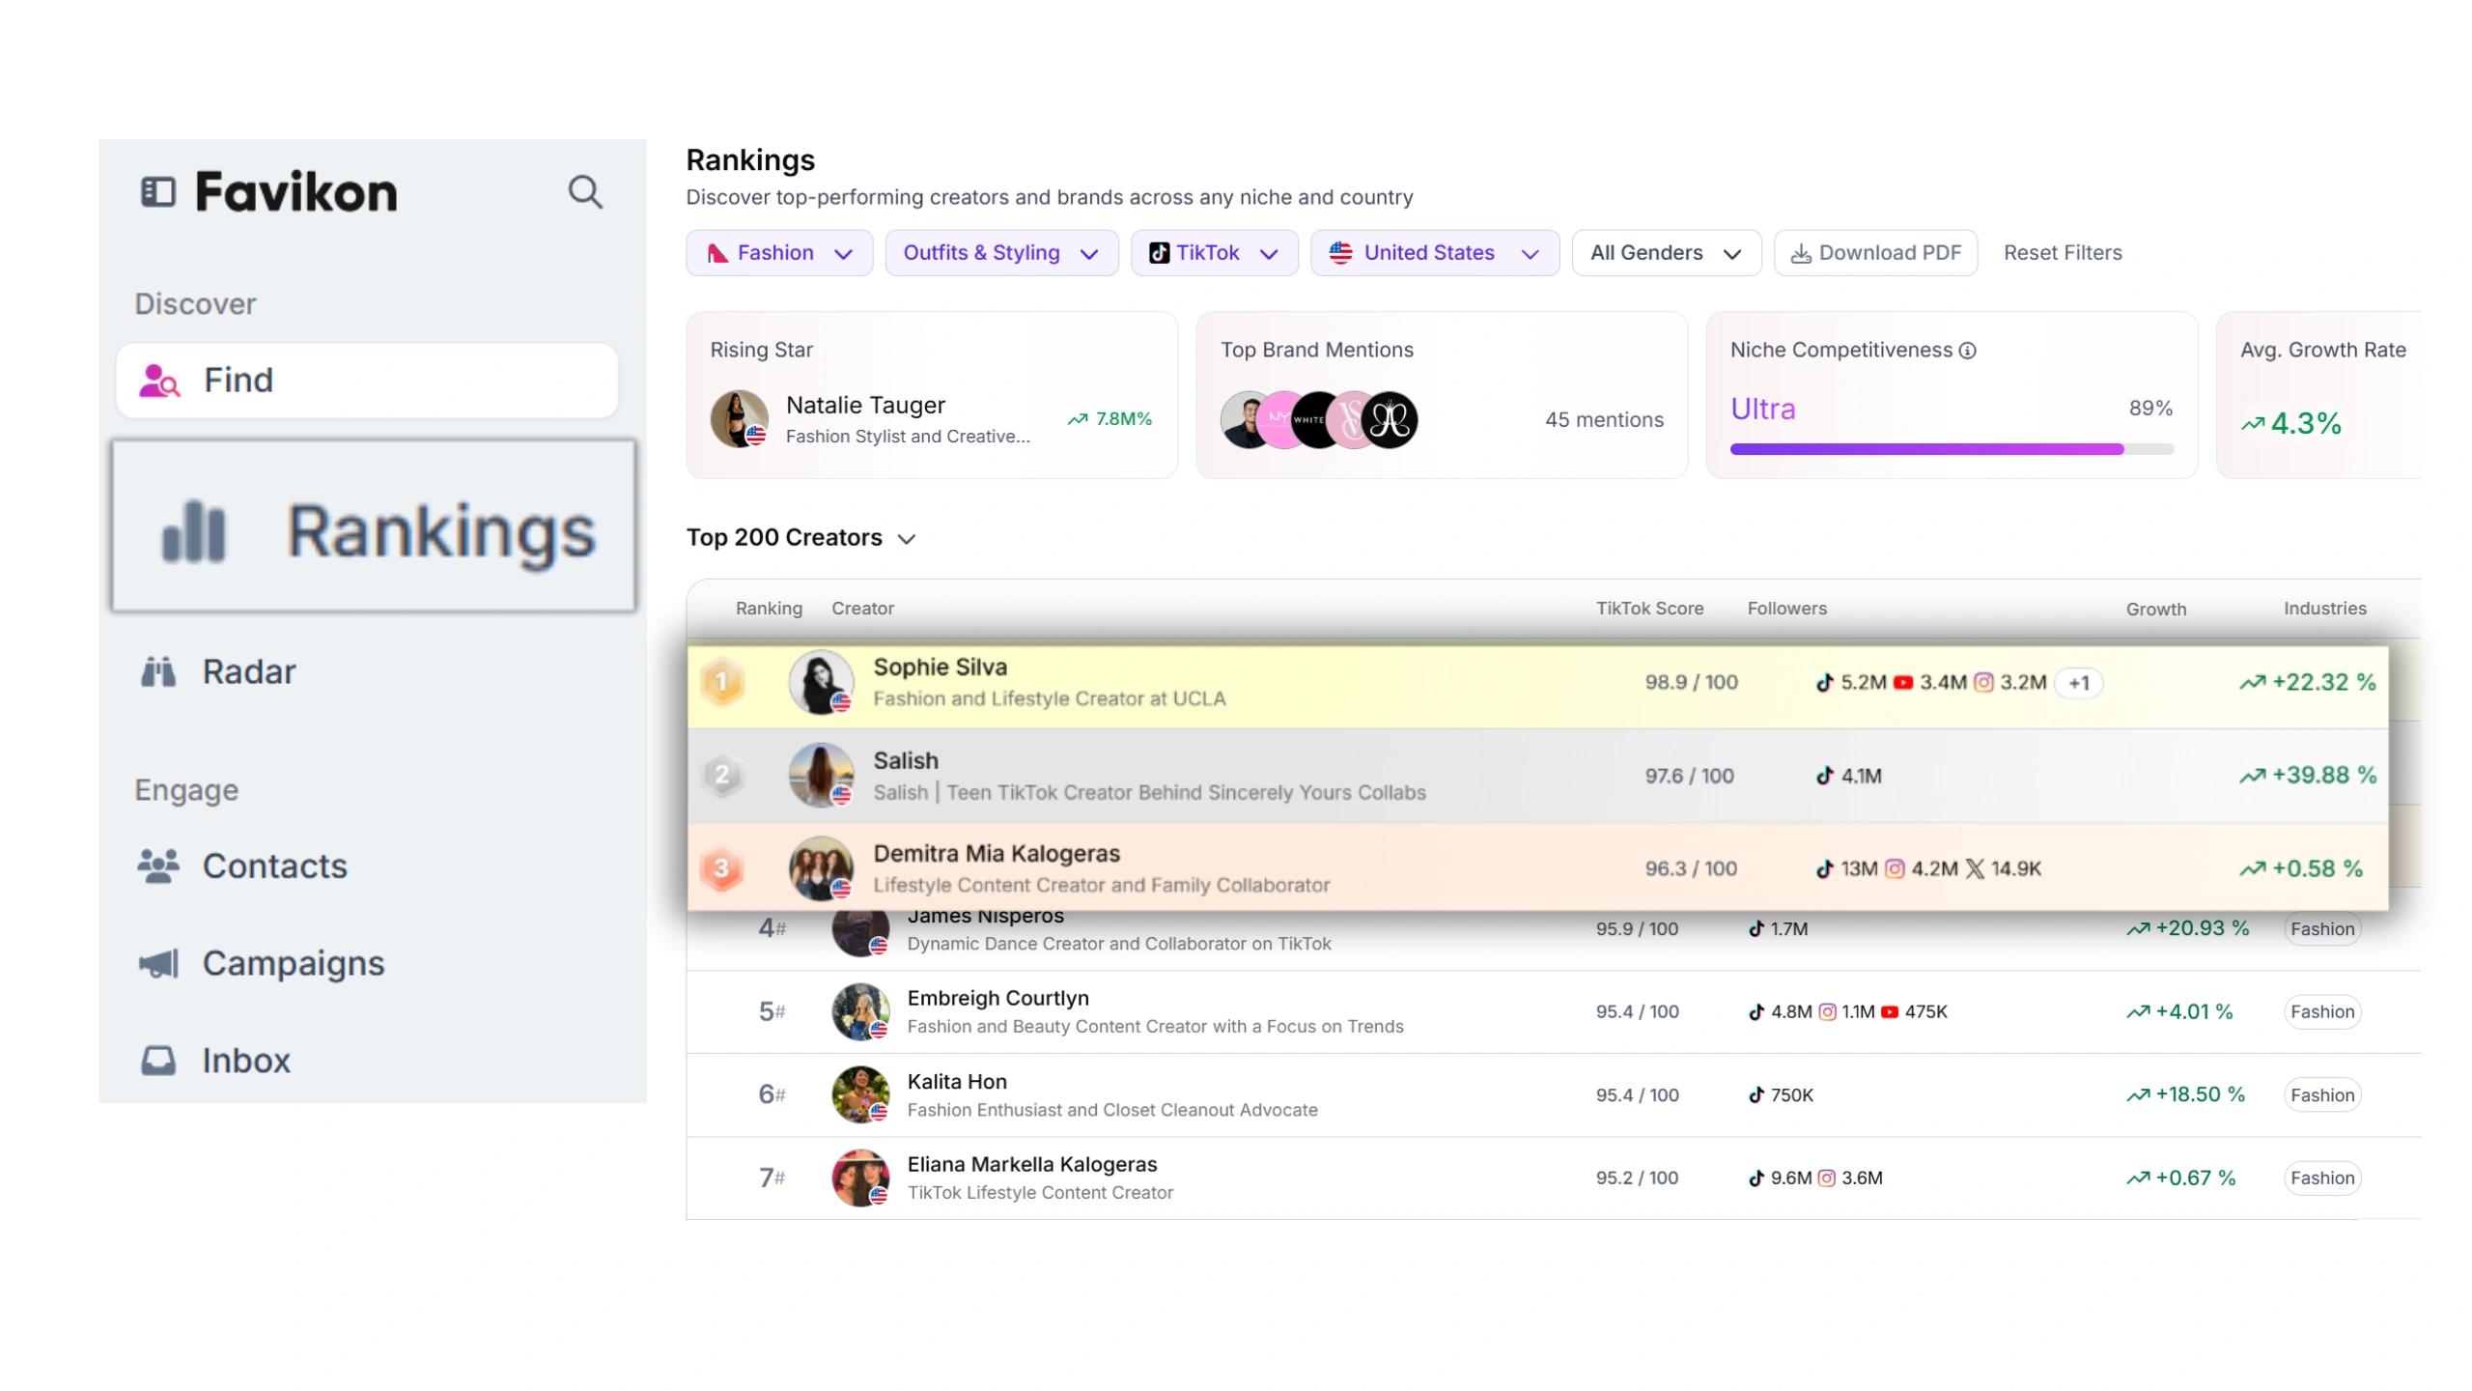This screenshot has height=1391, width=2472.
Task: Change the United States country filter
Action: click(x=1433, y=253)
